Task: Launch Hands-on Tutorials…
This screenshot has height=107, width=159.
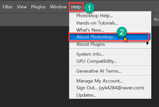Action: coord(97,23)
